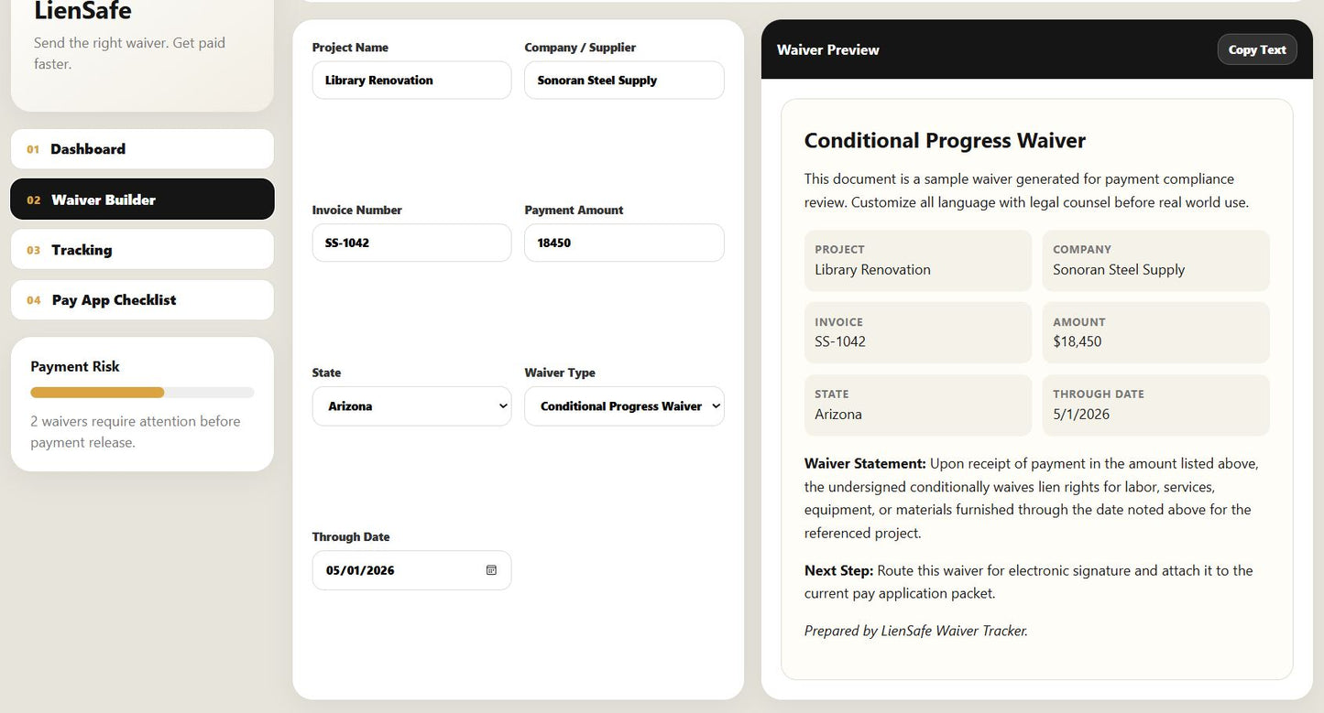Viewport: 1324px width, 713px height.
Task: Expand the State dropdown showing Arizona
Action: coord(411,406)
